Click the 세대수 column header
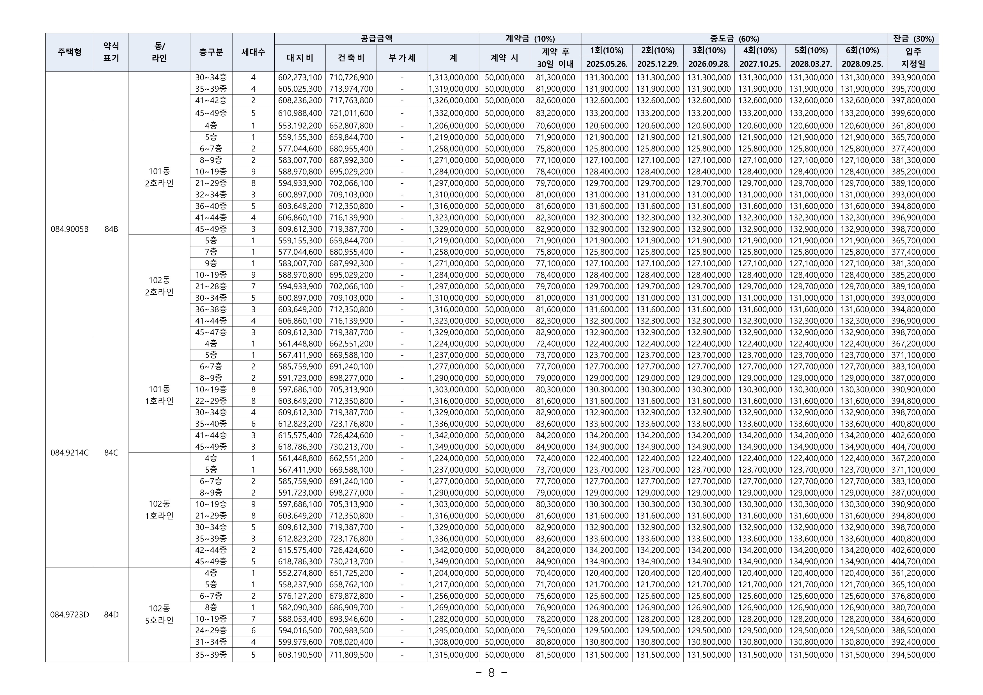The image size is (983, 695). coord(253,52)
